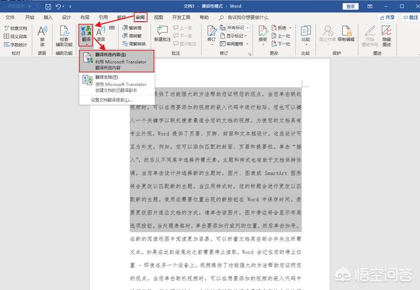Expand the 修订 button dropdown arrow
This screenshot has width=420, height=290.
pyautogui.click(x=212, y=44)
